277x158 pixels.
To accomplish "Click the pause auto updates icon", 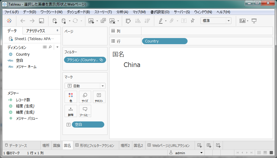I will 64,21.
